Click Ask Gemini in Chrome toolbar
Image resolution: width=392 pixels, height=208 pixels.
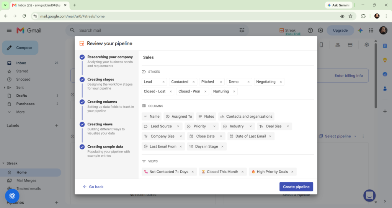click(338, 5)
